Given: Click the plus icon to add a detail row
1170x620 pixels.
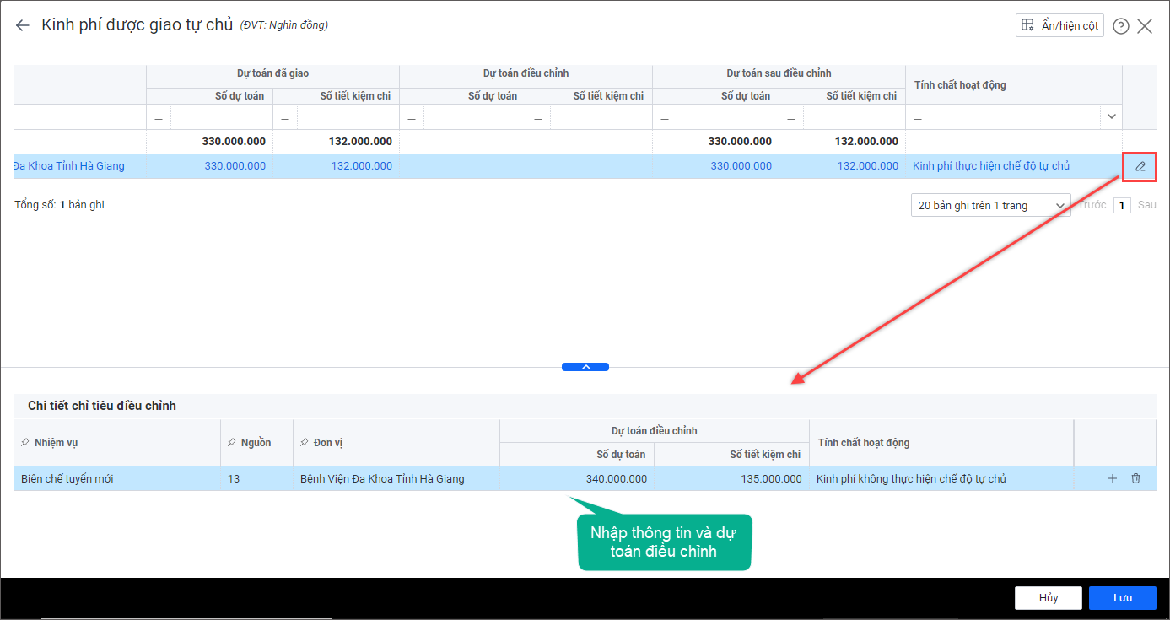Looking at the screenshot, I should click(x=1112, y=479).
